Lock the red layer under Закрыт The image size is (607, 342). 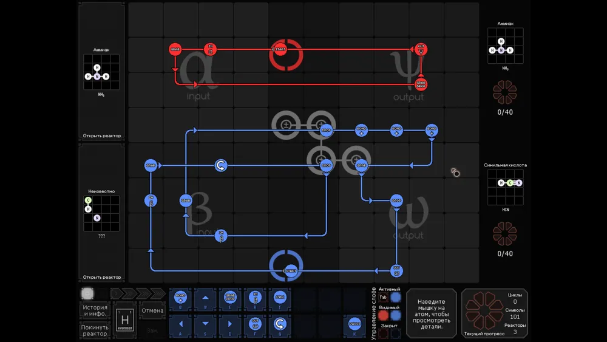[x=383, y=333]
